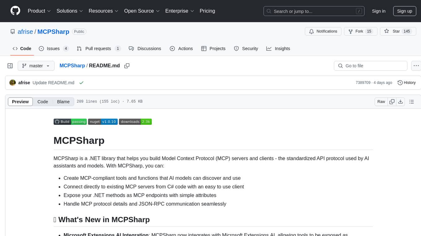The image size is (421, 236).
Task: Open the MCPSharp repository link in header
Action: click(x=53, y=32)
